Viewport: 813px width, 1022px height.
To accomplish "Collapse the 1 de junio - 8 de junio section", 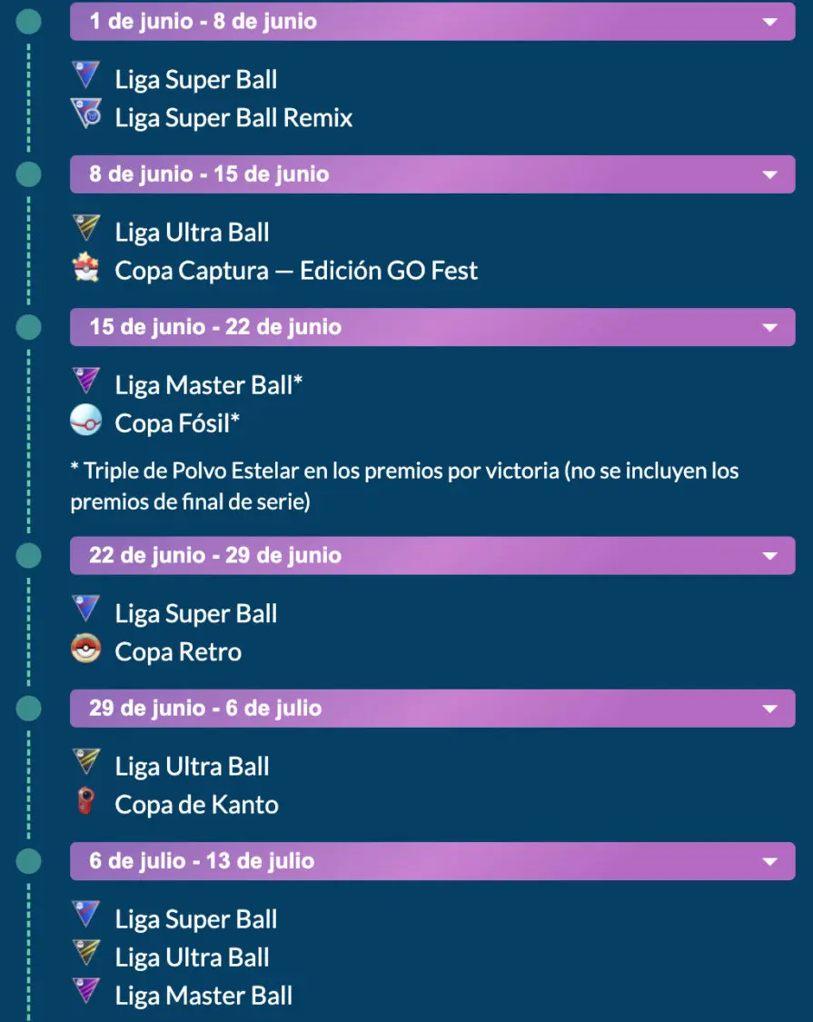I will 770,22.
